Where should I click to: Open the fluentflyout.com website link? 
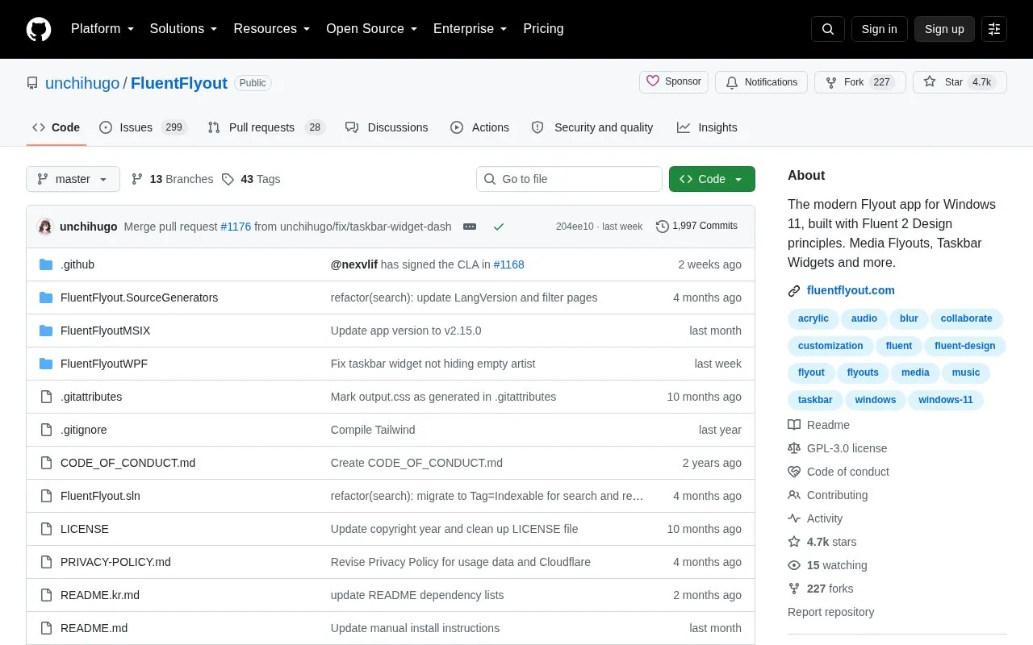point(851,290)
